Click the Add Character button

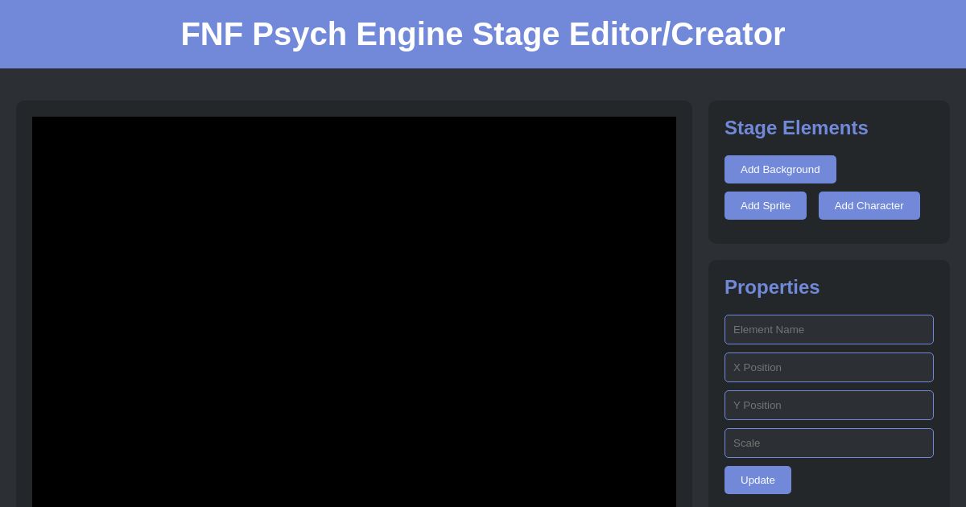pos(869,205)
